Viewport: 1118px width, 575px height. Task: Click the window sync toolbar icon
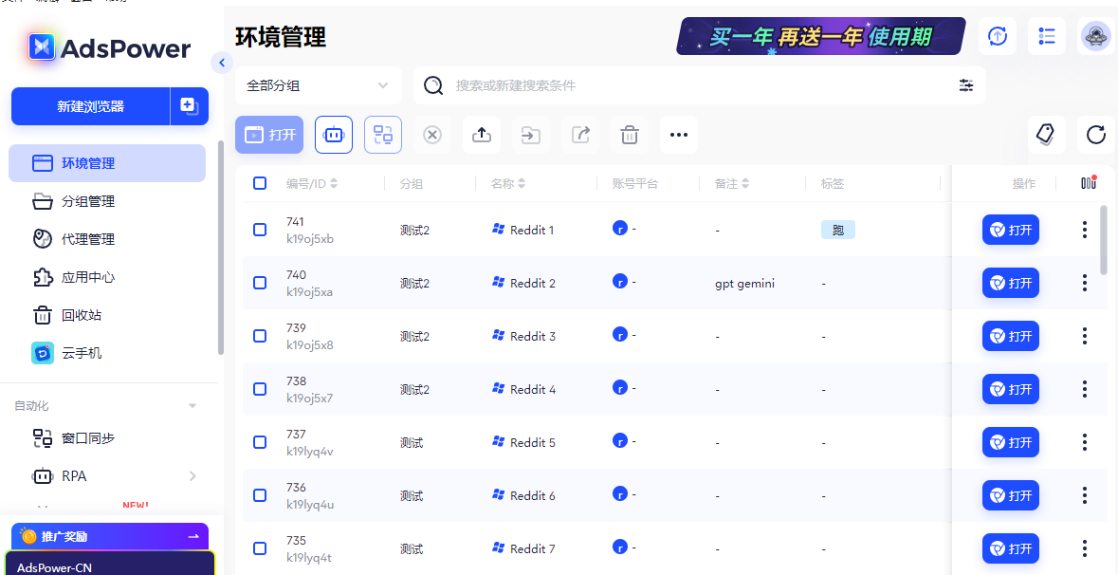click(x=383, y=135)
